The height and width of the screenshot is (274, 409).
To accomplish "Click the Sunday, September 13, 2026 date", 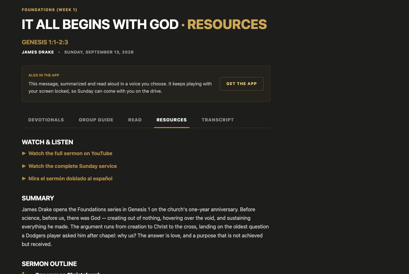I will pos(99,52).
